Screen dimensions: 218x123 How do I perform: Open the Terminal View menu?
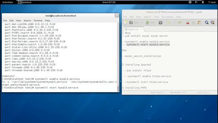[18, 20]
